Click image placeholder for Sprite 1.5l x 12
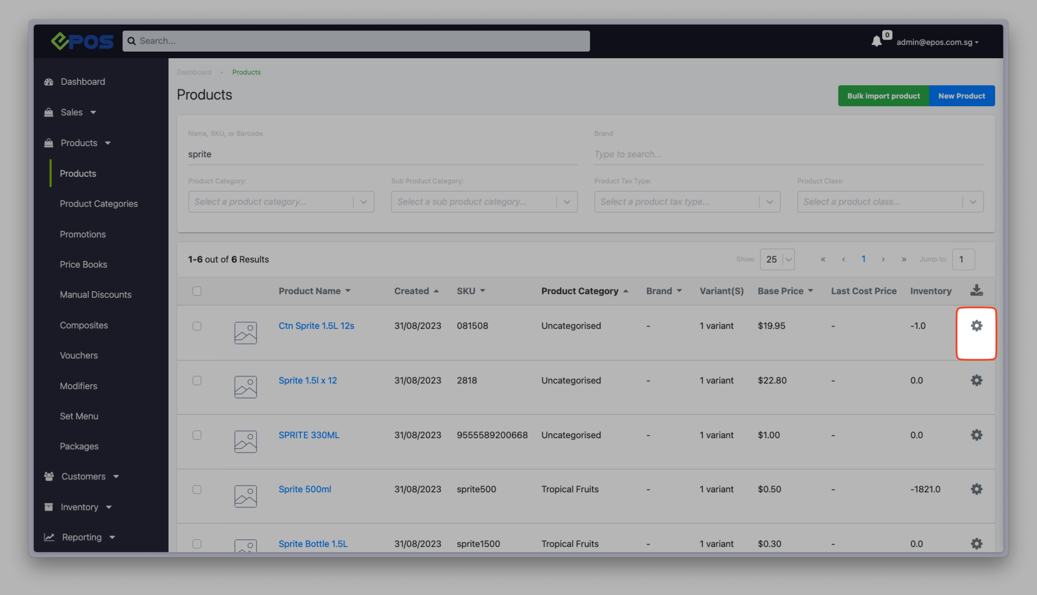1037x595 pixels. (x=246, y=387)
